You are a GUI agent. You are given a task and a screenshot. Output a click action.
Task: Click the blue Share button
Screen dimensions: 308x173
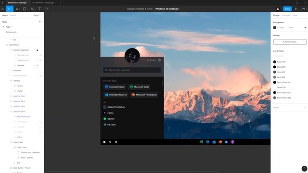(287, 9)
